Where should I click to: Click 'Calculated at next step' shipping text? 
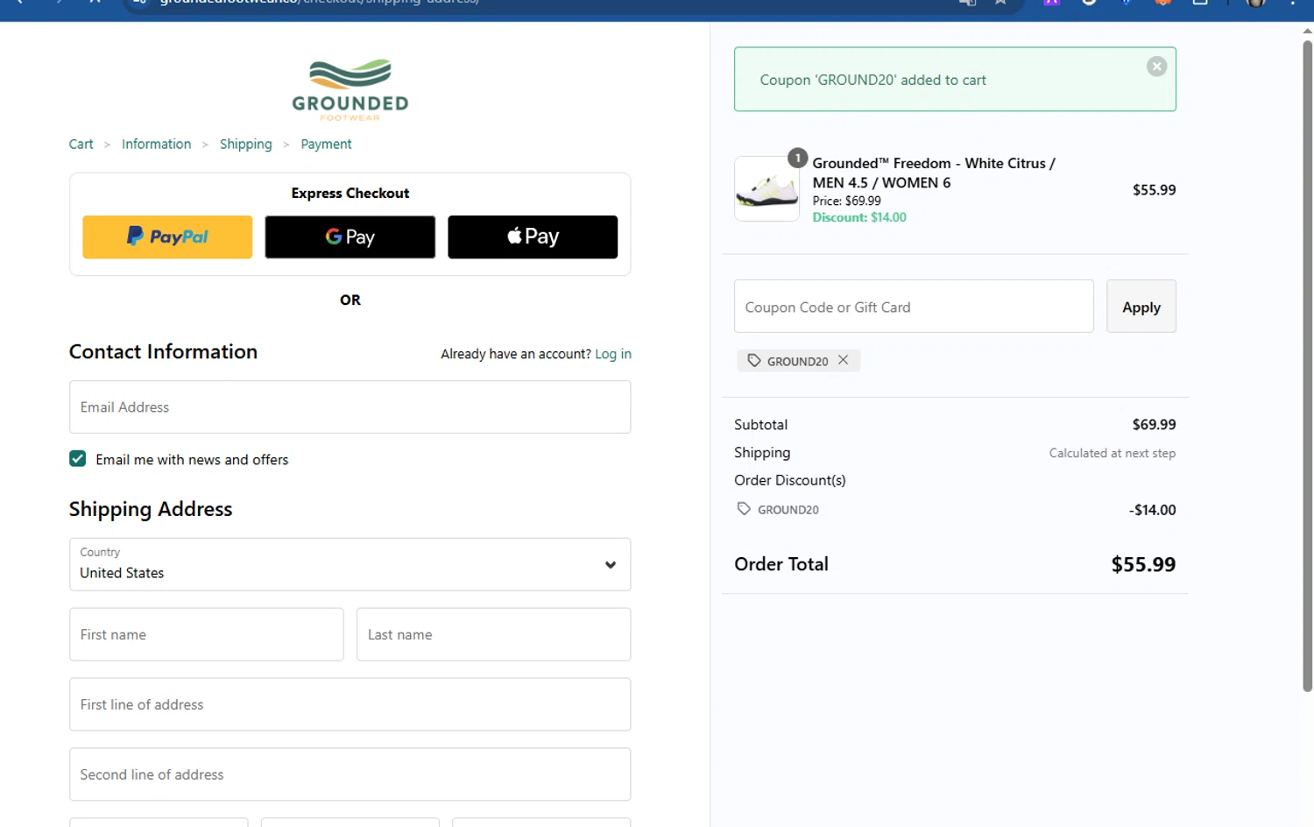(x=1113, y=453)
